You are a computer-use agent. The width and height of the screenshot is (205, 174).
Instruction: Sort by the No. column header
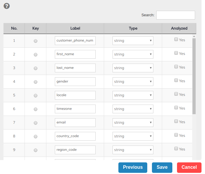point(14,28)
